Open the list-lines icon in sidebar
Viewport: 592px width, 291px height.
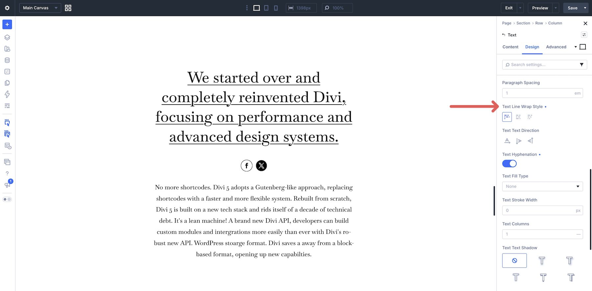click(x=7, y=106)
